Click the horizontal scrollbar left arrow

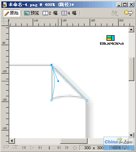click(12, 141)
